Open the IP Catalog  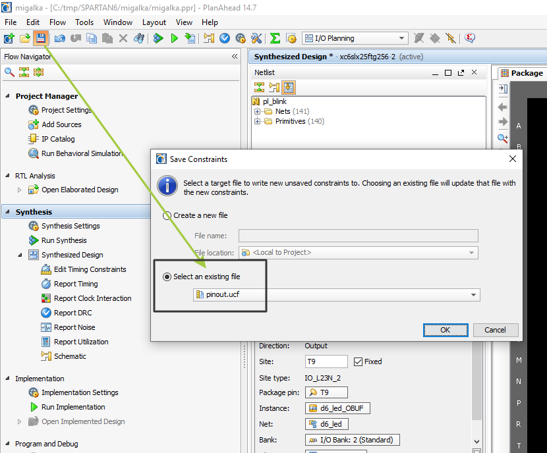(51, 139)
